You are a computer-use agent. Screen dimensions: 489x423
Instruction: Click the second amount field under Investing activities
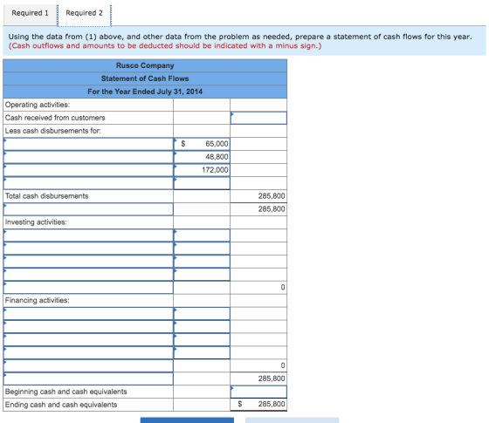coord(202,249)
